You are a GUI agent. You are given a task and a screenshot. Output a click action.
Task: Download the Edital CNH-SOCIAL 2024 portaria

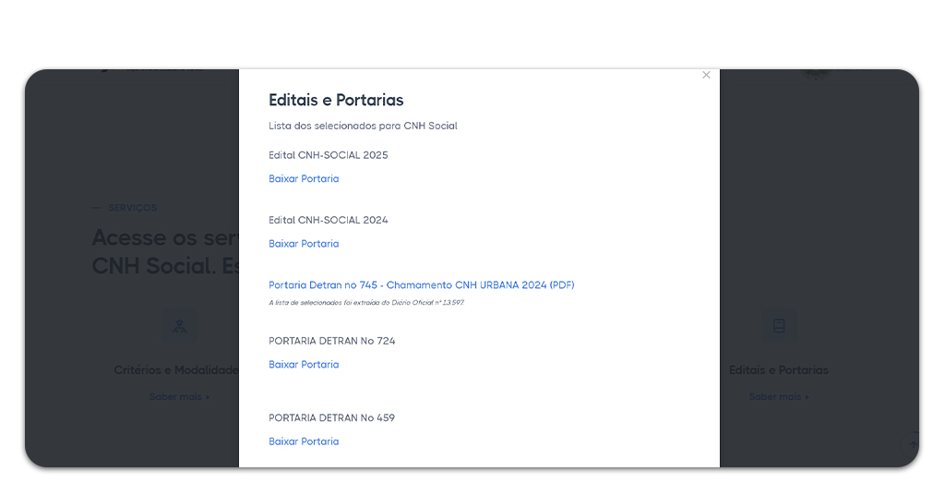304,244
